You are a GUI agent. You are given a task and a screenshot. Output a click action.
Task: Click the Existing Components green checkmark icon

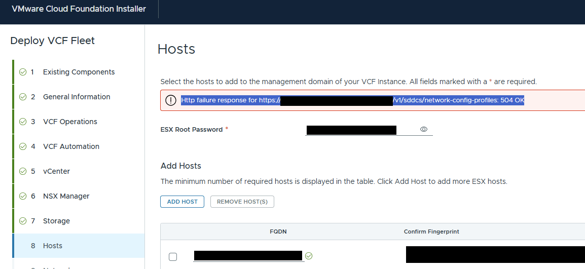23,72
